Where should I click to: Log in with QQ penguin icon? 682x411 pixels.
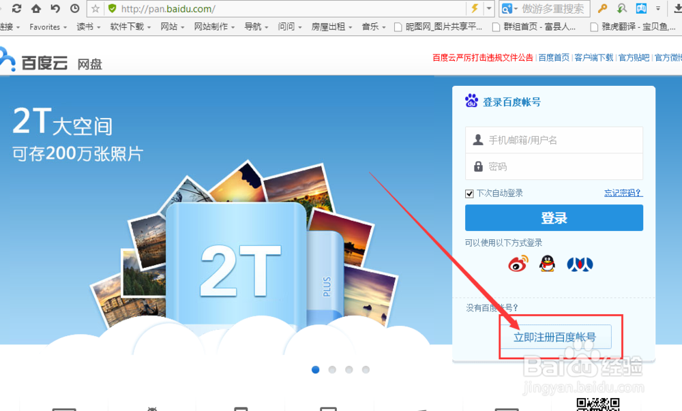click(547, 264)
